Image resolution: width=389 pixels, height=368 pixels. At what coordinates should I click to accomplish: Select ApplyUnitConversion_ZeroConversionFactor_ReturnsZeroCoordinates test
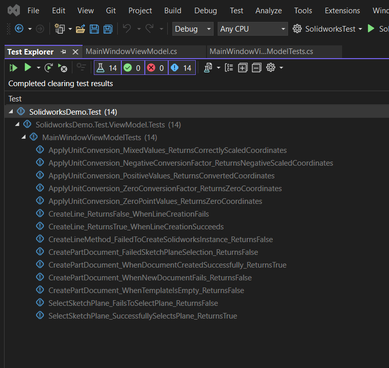point(165,189)
